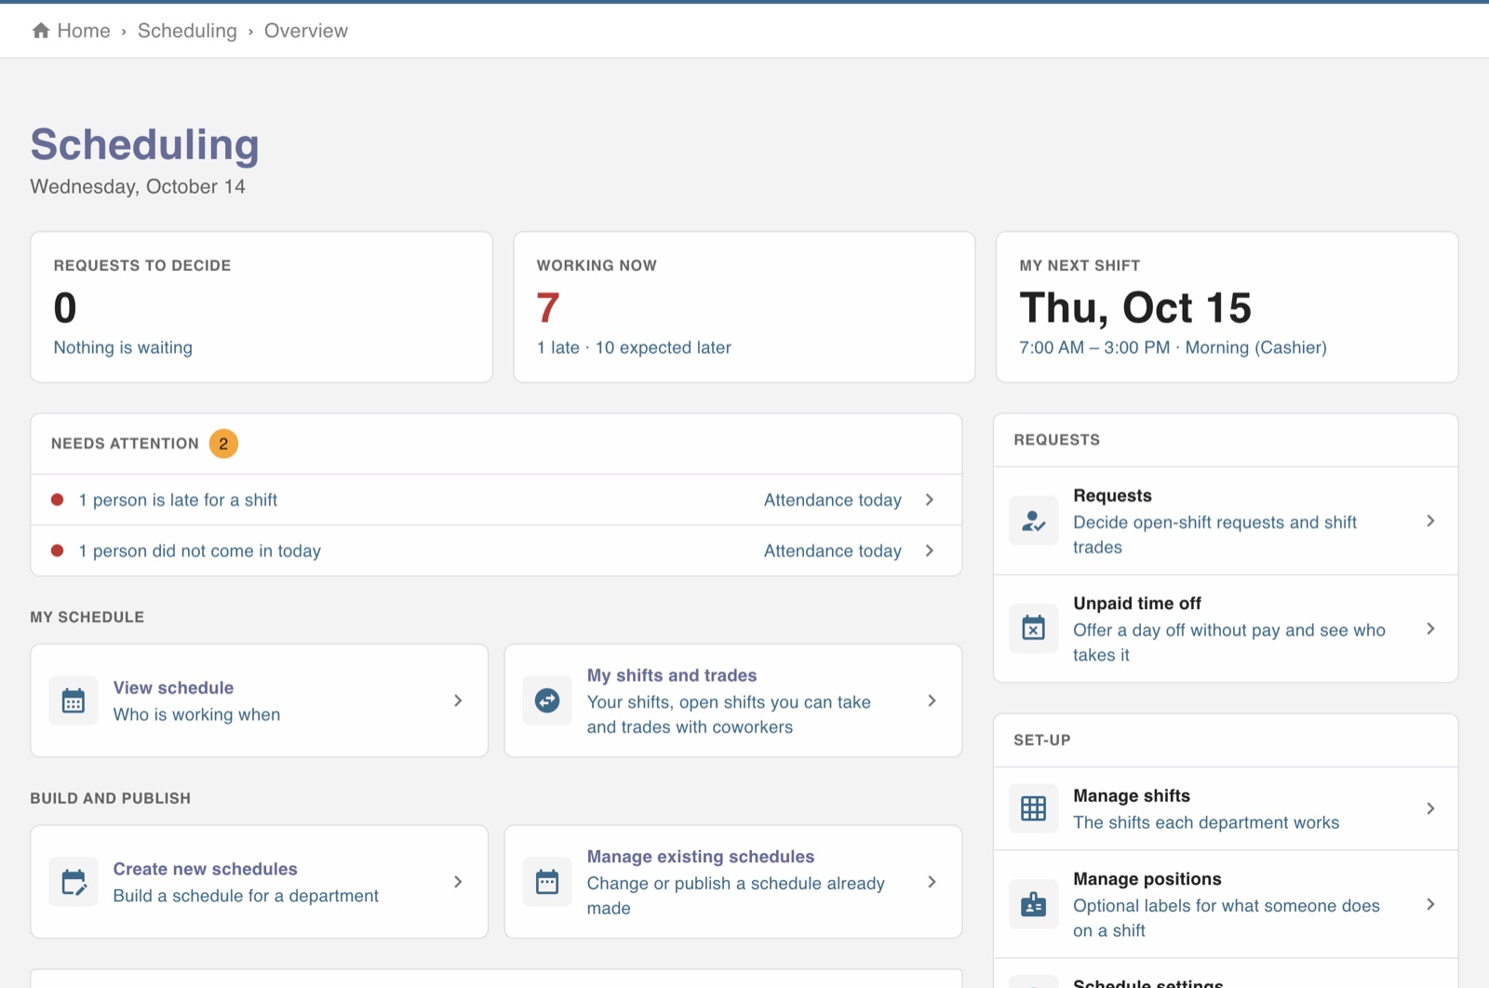The height and width of the screenshot is (988, 1489).
Task: Click the Home icon in breadcrumb
Action: tap(41, 31)
